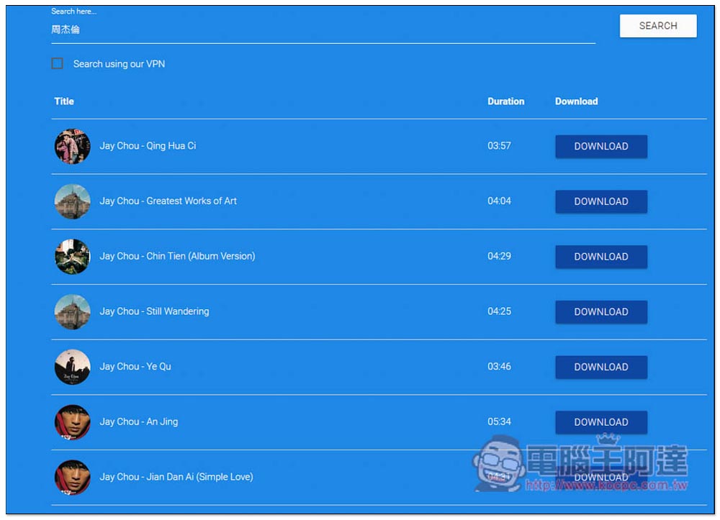The width and height of the screenshot is (720, 520).
Task: Select the title Jay Chou - Jian Dan Ai (Simple Love)
Action: point(176,476)
